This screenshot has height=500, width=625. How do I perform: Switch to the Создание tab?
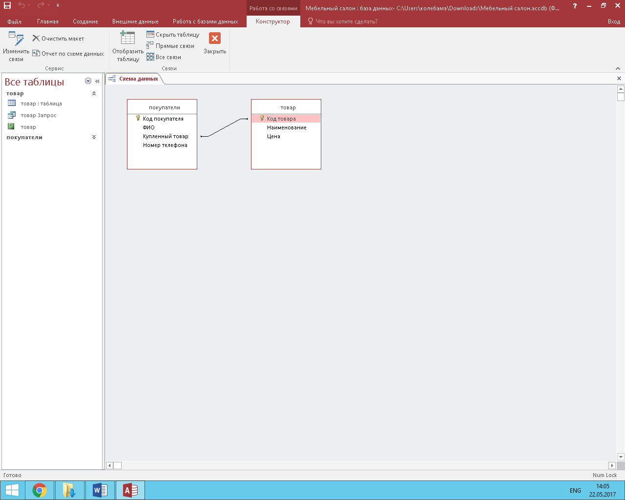point(85,21)
